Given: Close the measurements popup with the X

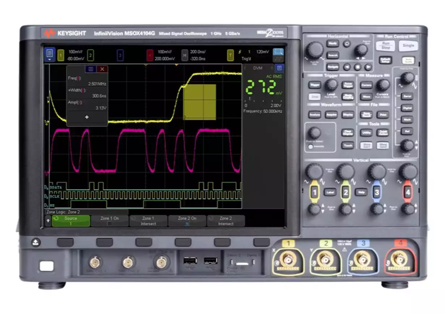Looking at the screenshot, I should pos(102,69).
